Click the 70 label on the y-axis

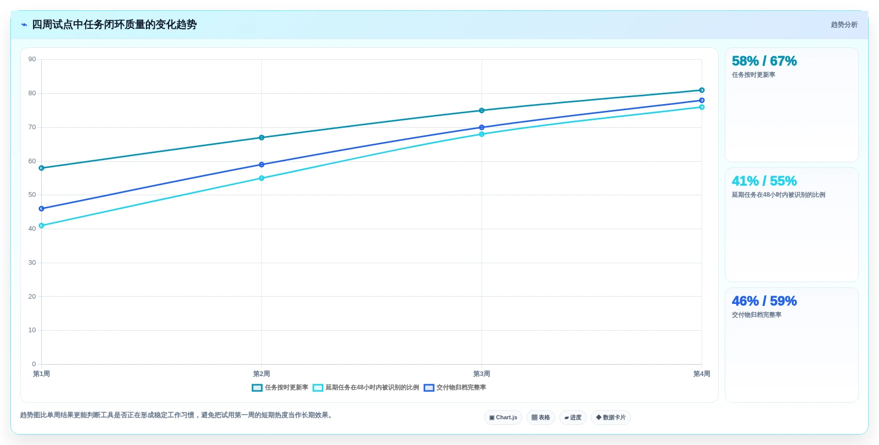pos(32,127)
